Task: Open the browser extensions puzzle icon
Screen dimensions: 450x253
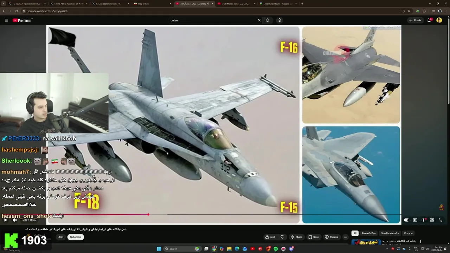Action: pos(424,11)
